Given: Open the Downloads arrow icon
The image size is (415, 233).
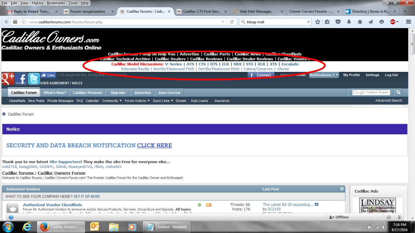Looking at the screenshot, I should (349, 22).
